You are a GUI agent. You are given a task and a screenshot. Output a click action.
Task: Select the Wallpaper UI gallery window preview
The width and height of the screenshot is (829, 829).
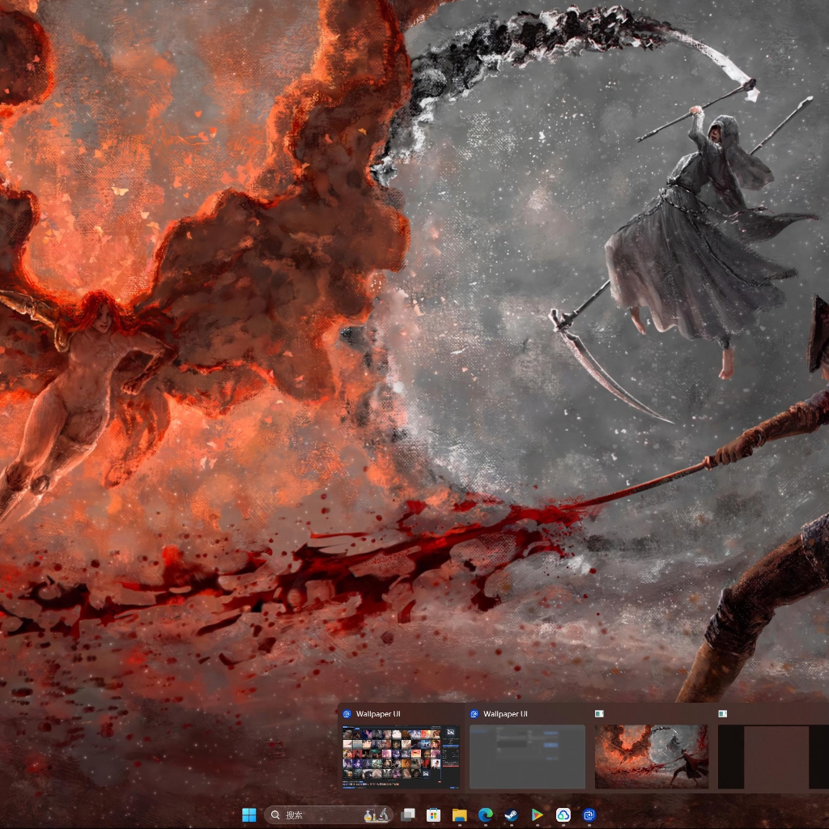point(402,757)
